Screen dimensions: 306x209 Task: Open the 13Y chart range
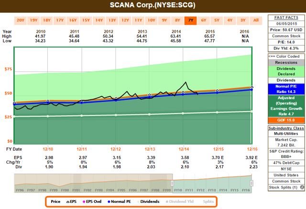coord(112,21)
